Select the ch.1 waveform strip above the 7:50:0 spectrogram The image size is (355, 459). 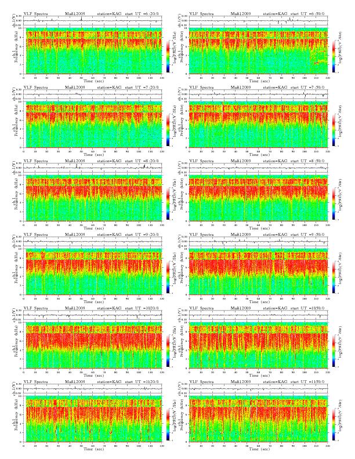pos(258,94)
